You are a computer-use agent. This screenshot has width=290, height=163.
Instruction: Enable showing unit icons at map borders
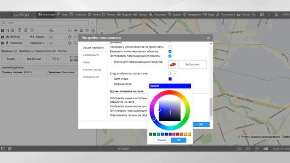point(170,47)
